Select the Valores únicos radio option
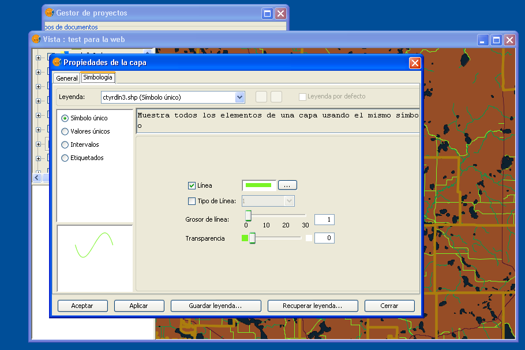Image resolution: width=525 pixels, height=350 pixels. click(65, 131)
